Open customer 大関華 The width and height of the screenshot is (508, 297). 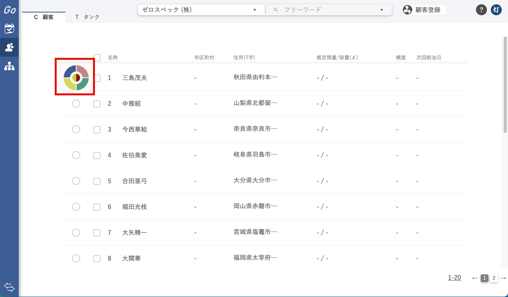(132, 258)
